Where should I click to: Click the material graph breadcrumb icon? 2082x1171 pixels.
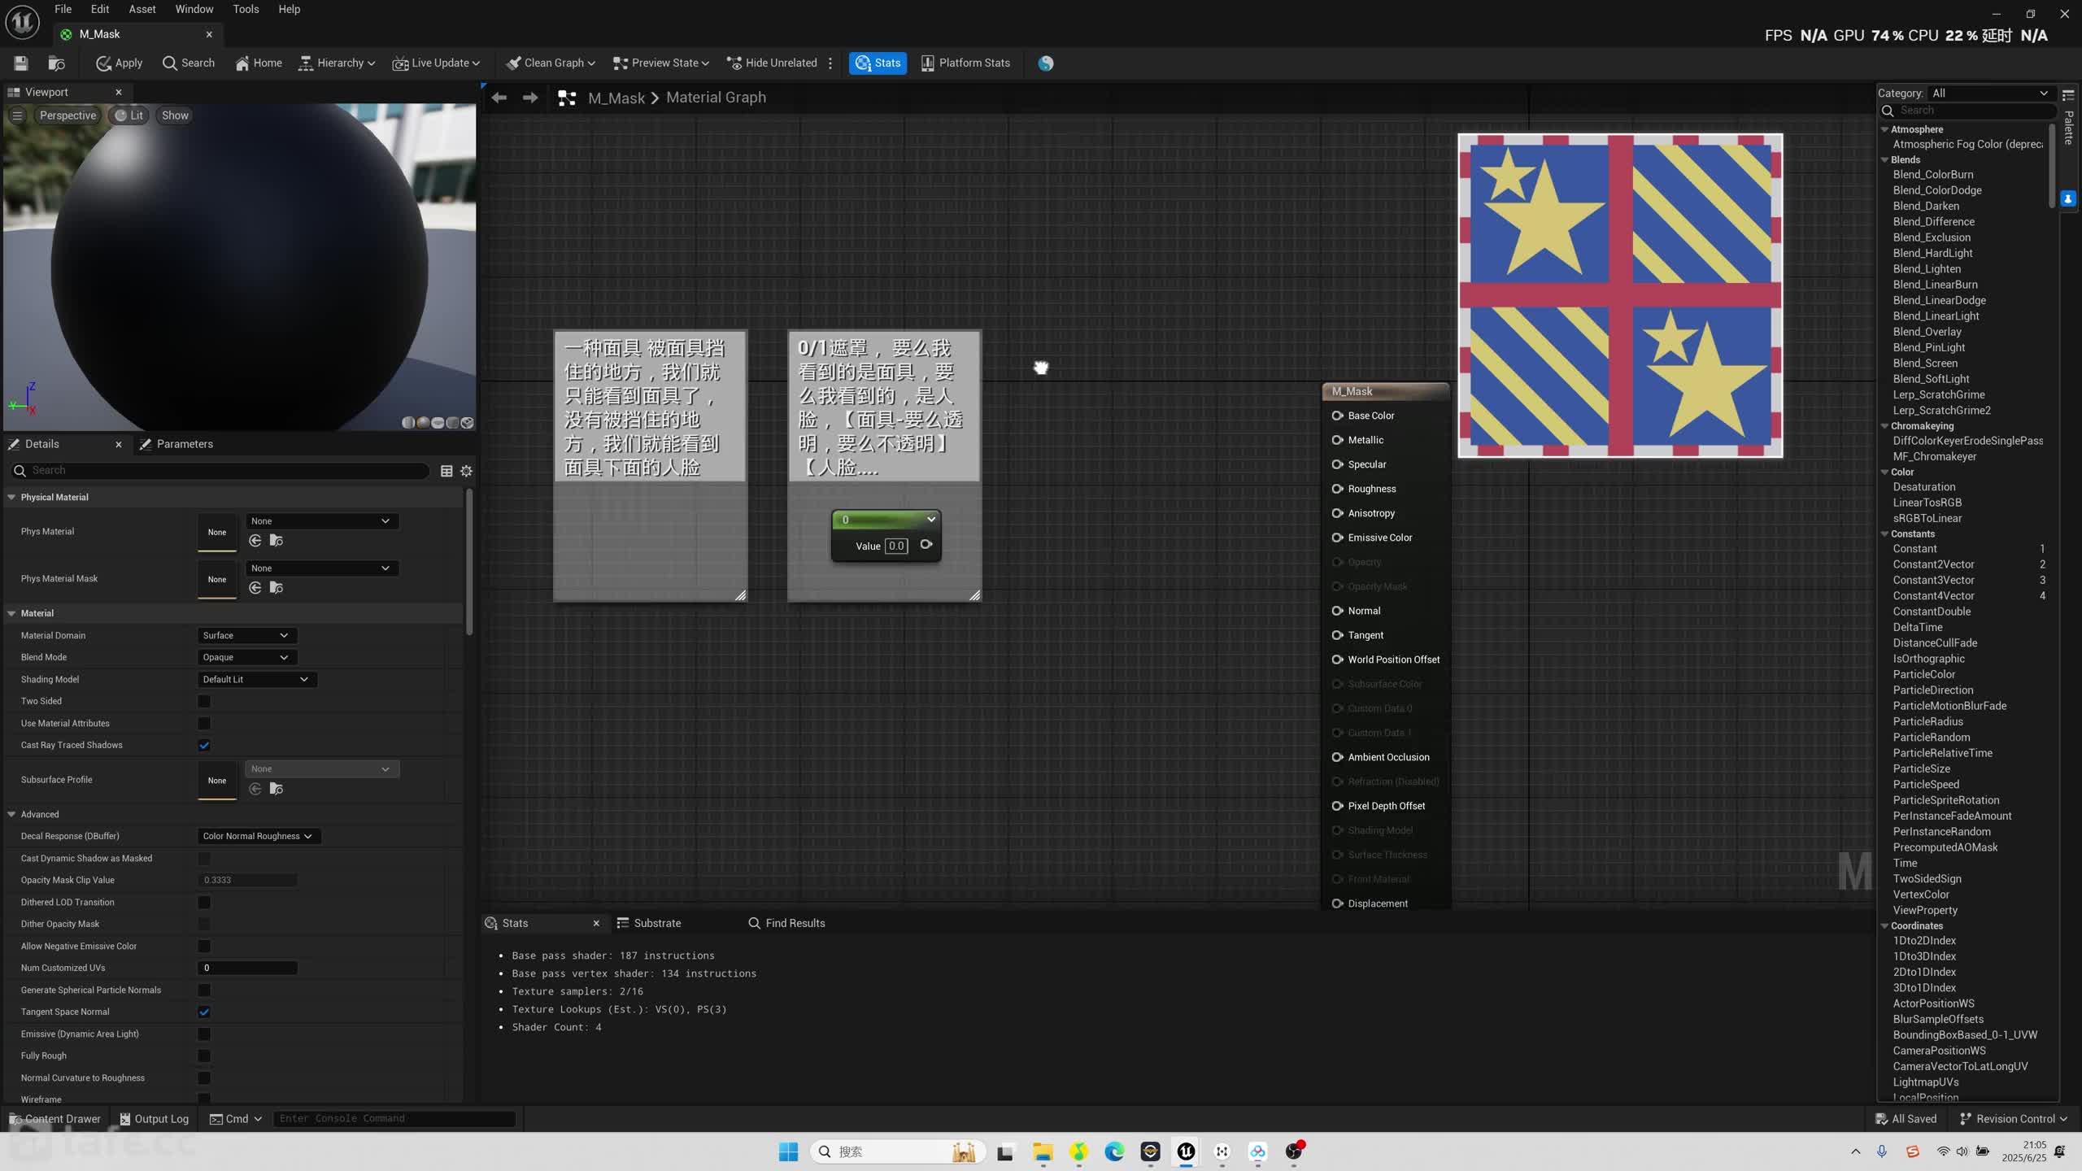pyautogui.click(x=567, y=98)
